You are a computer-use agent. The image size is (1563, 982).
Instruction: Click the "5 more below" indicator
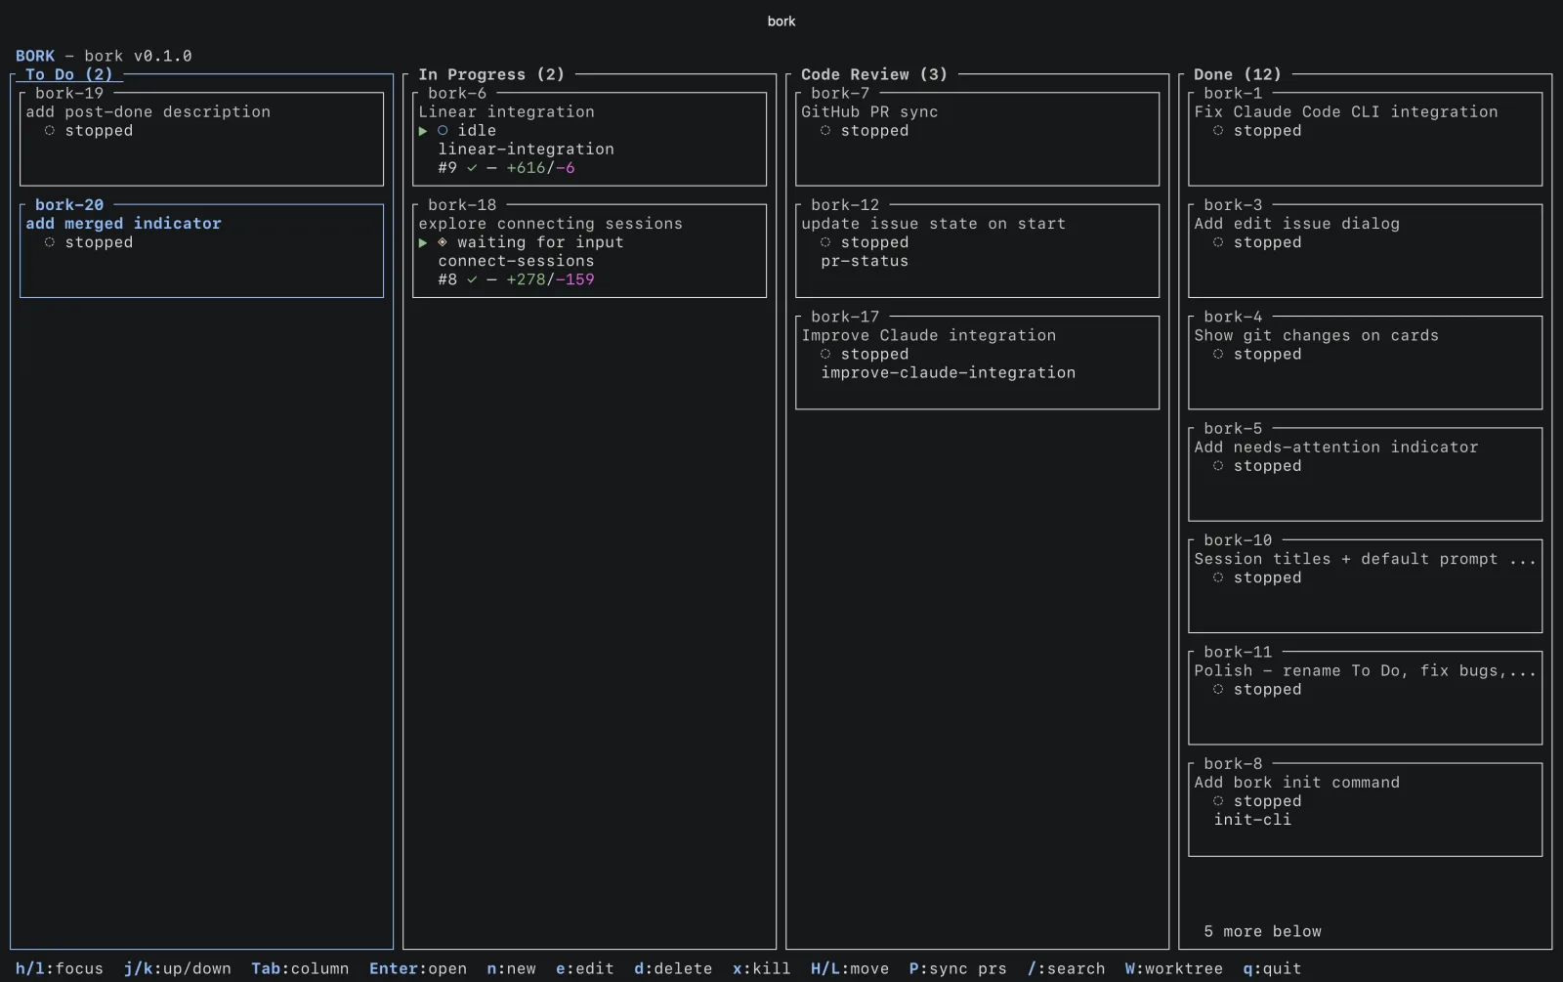(x=1262, y=932)
